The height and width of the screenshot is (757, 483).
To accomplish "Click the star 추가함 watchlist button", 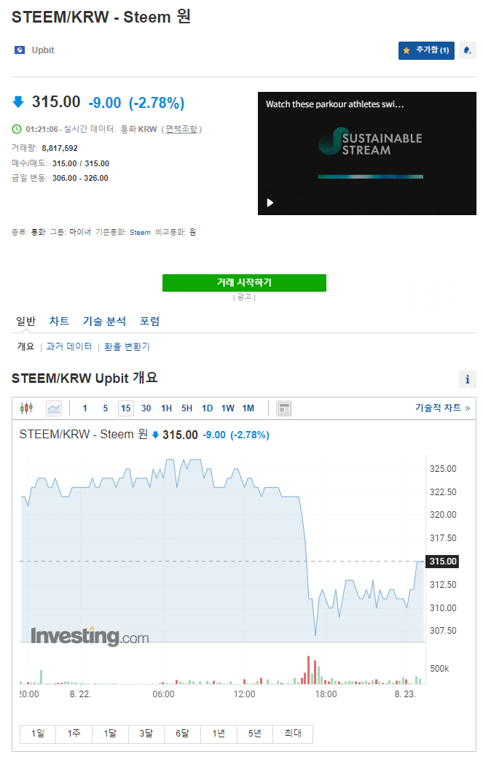I will click(426, 50).
